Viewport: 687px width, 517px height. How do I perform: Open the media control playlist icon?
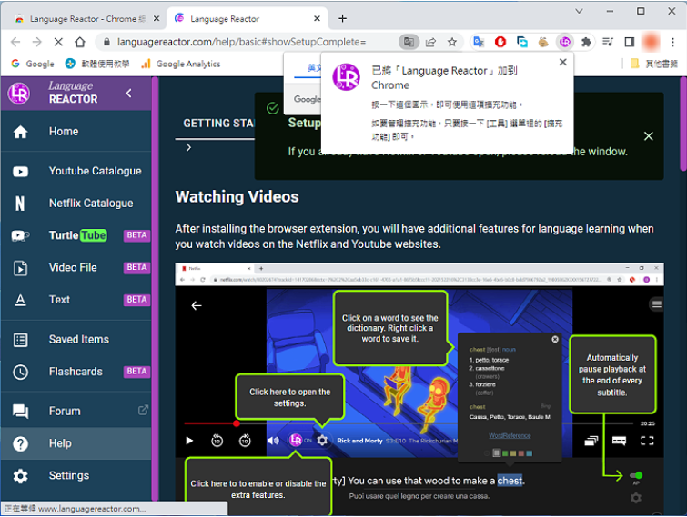(608, 42)
